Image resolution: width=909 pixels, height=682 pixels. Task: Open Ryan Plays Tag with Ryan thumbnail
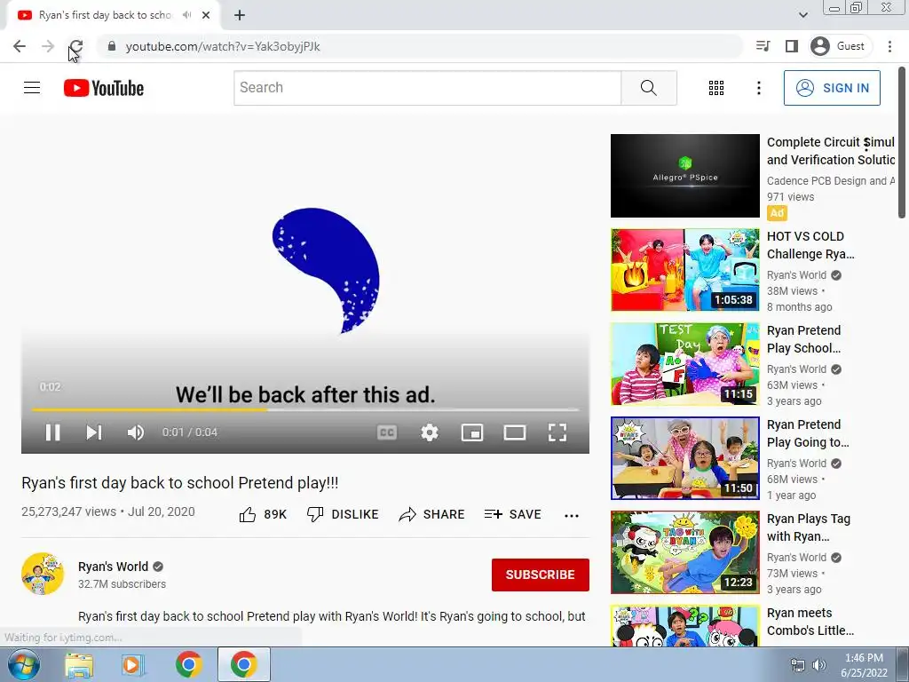(x=684, y=552)
